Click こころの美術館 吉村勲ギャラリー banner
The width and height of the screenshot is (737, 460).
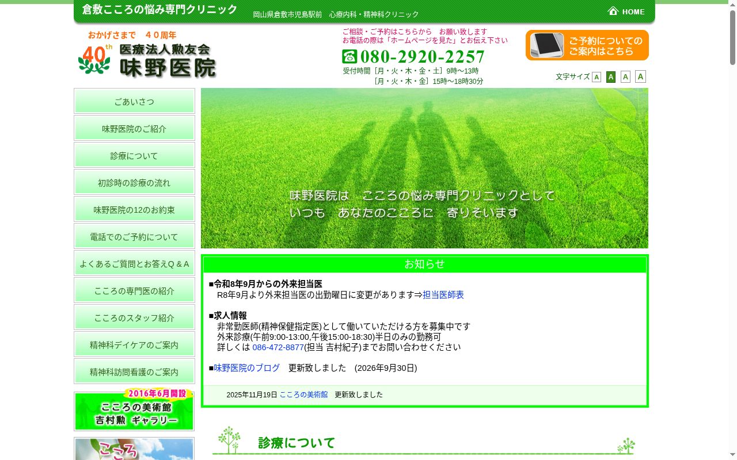134,411
